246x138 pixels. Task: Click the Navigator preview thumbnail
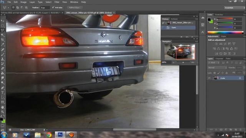coord(180,52)
